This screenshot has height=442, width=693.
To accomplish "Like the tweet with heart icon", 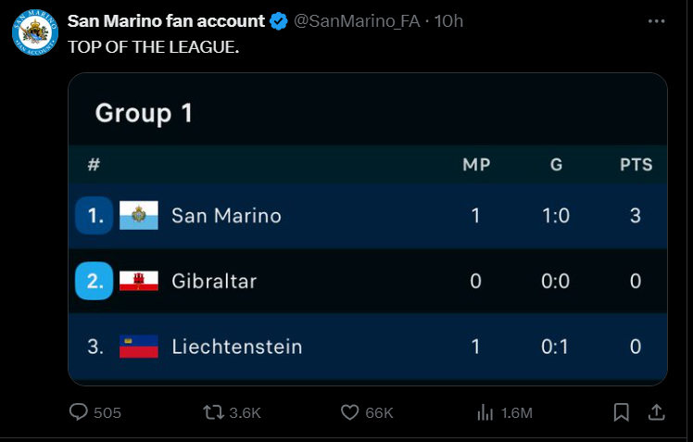I will pos(349,412).
